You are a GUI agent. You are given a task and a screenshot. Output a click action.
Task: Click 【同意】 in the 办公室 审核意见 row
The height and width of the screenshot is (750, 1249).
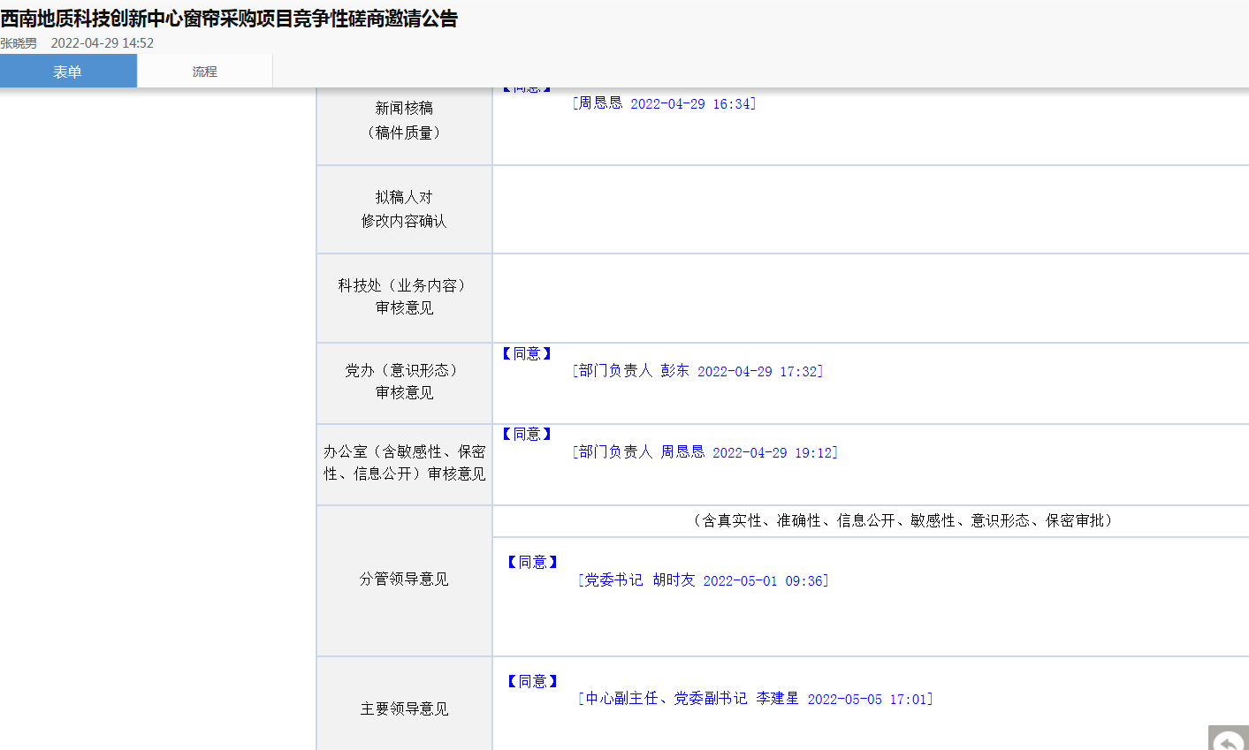527,435
